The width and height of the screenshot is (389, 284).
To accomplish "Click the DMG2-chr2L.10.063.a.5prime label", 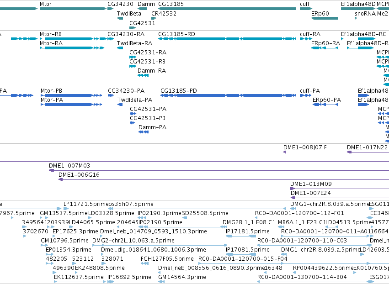I will coord(133,241).
